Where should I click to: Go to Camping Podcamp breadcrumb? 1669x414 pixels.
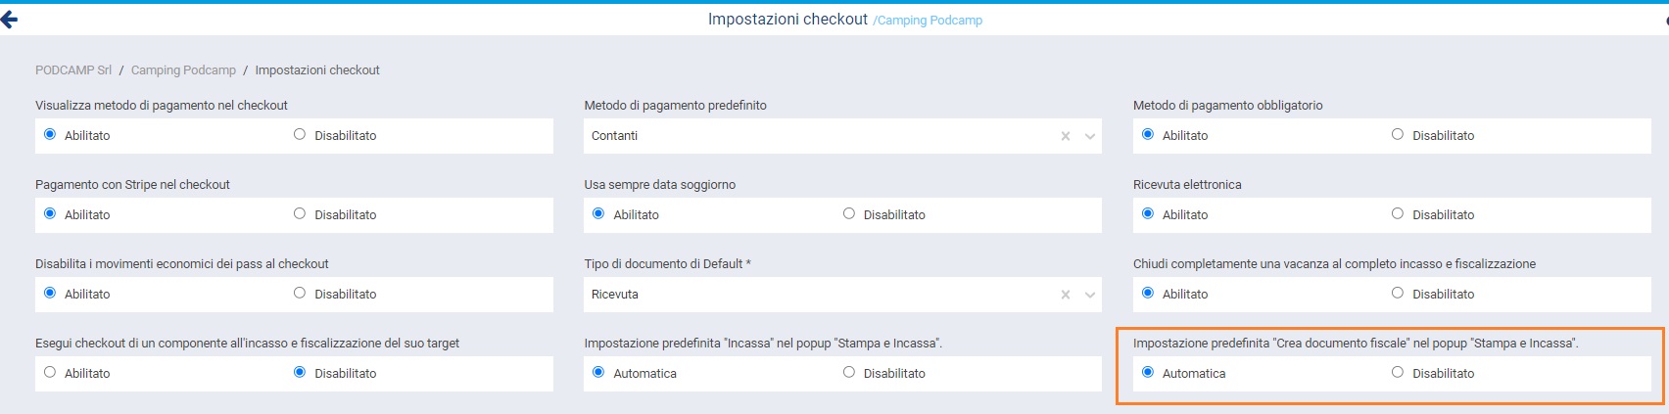click(x=183, y=70)
